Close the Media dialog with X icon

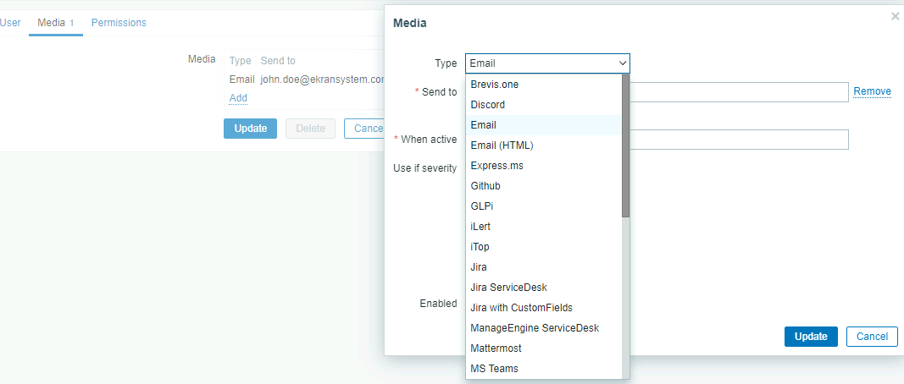click(x=895, y=16)
